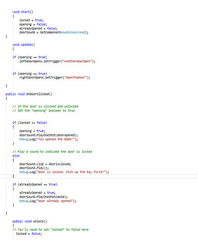The width and height of the screenshot is (198, 241).
Task: Place cursor on "opening = true;" line
Action: click(x=32, y=131)
